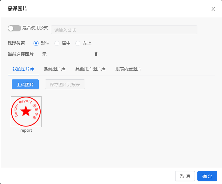Confirm with the 确定 button
The height and width of the screenshot is (184, 222).
(207, 176)
